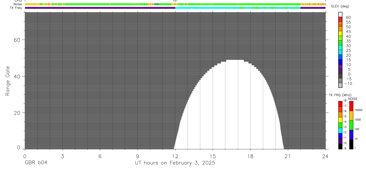Image resolution: width=366 pixels, height=169 pixels.
Task: Click the 20 tick on the Range Gate axis
Action: coord(17,113)
